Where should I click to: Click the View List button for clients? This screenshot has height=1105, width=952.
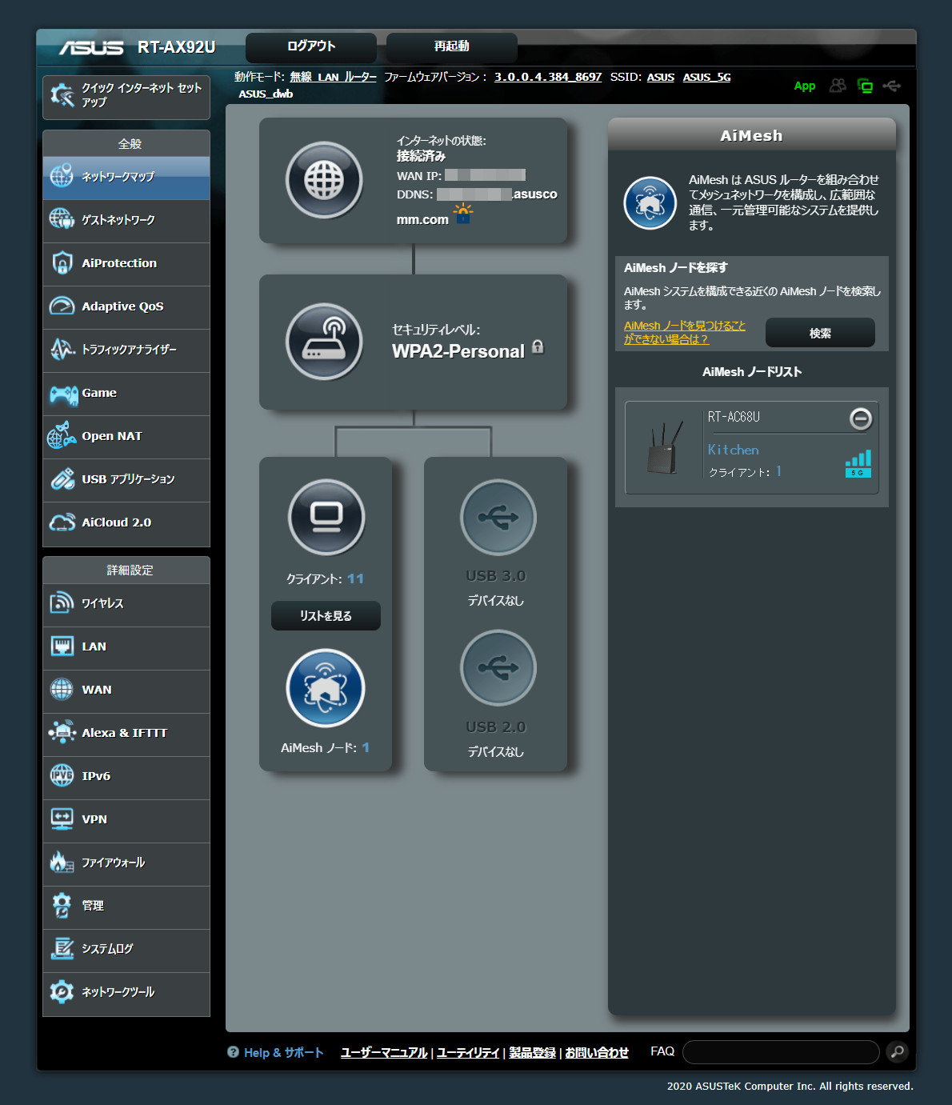coord(326,616)
